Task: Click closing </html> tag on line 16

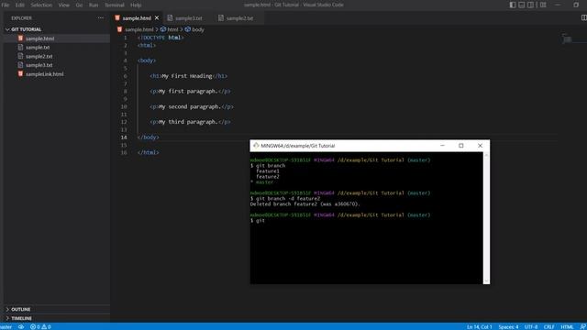Action: 149,153
